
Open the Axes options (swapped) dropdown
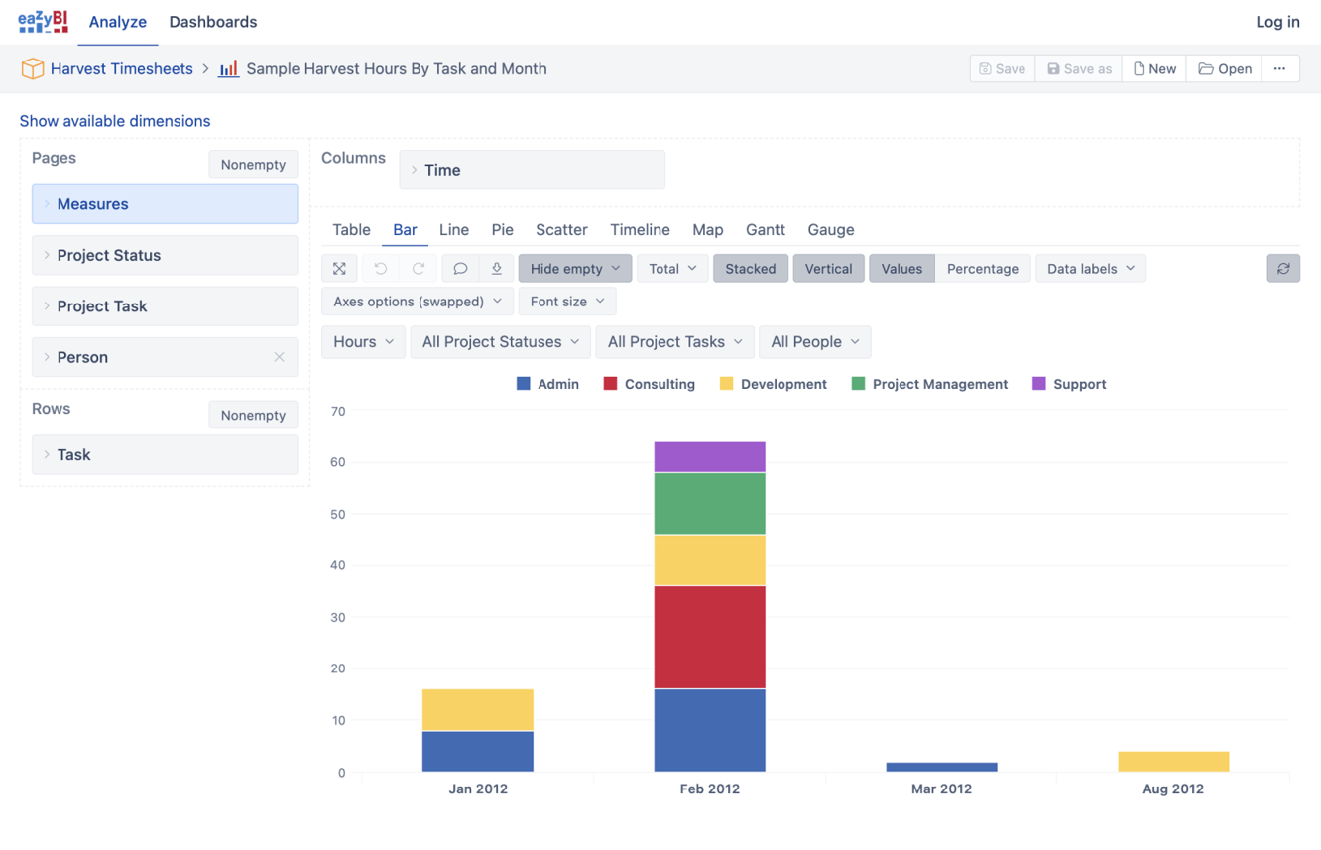416,301
